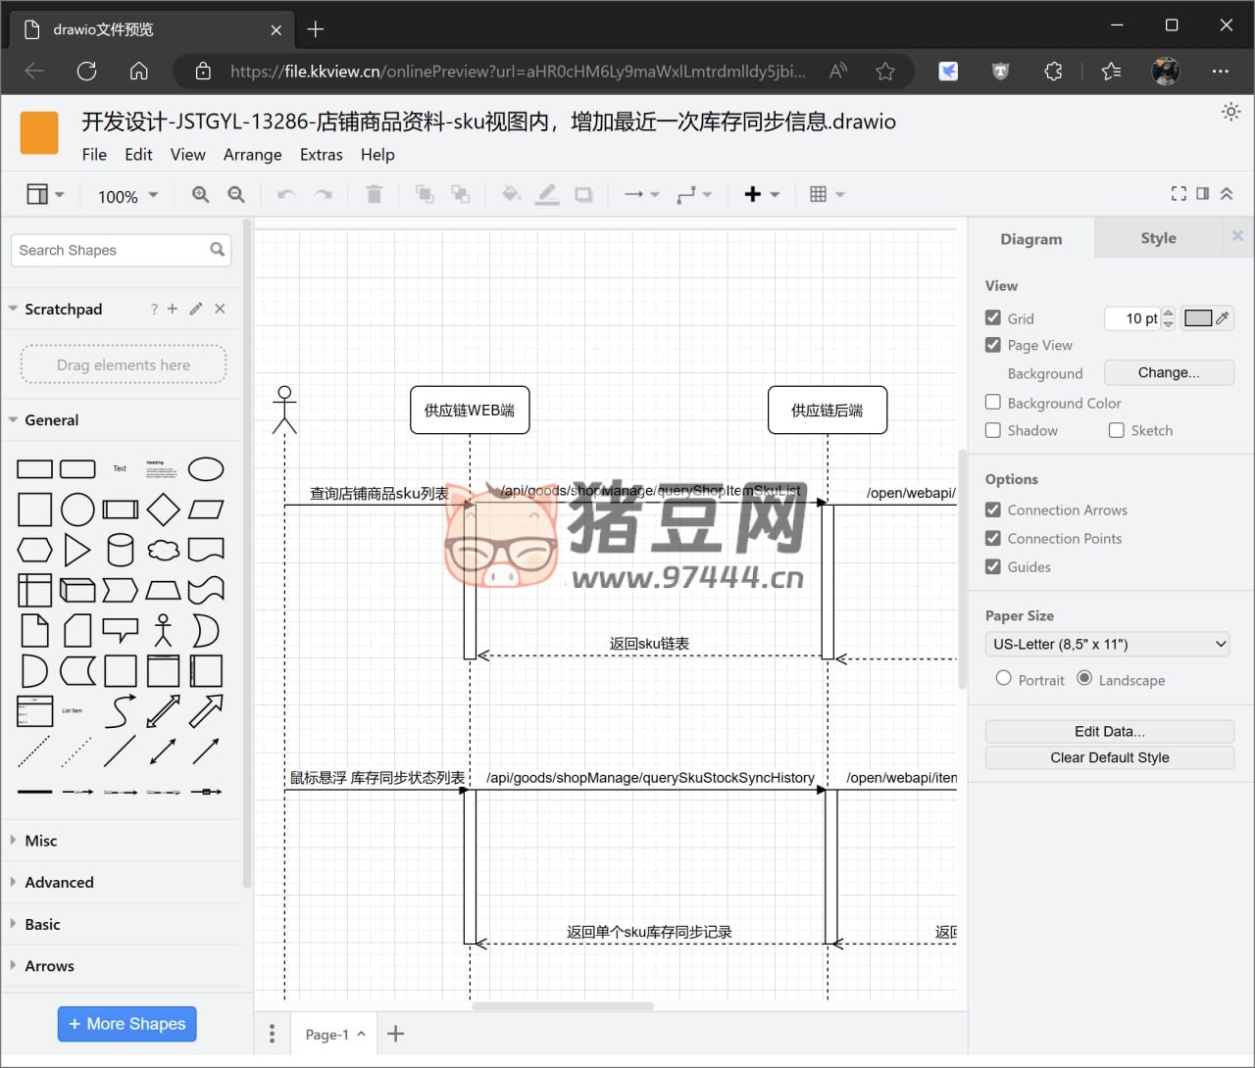Select the Landscape radio button
The image size is (1255, 1068).
click(1084, 679)
